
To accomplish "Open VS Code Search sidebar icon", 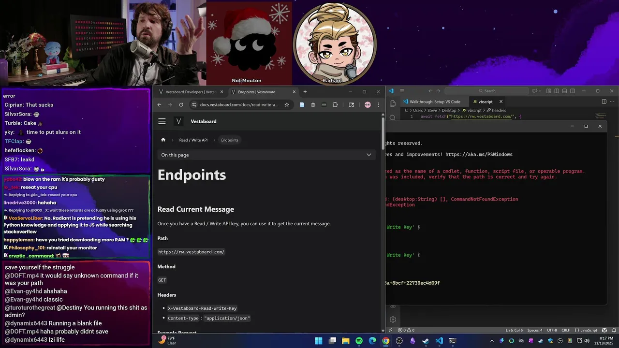I will [393, 117].
